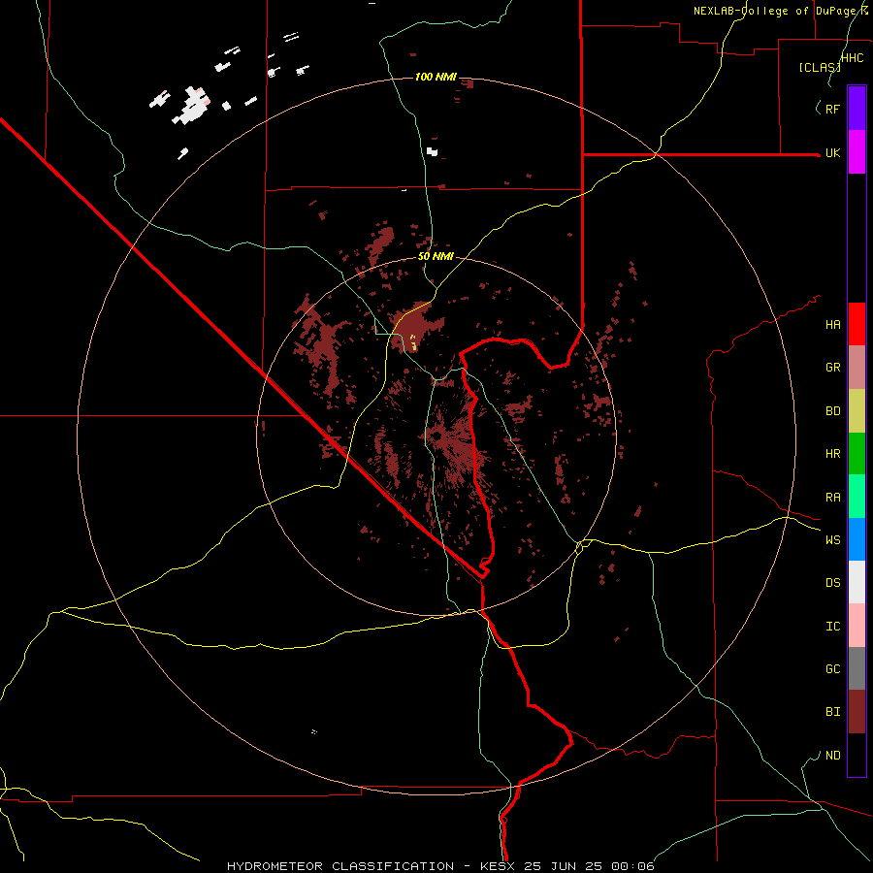The height and width of the screenshot is (873, 873).
Task: Click the RF purple legend swatch
Action: (857, 109)
